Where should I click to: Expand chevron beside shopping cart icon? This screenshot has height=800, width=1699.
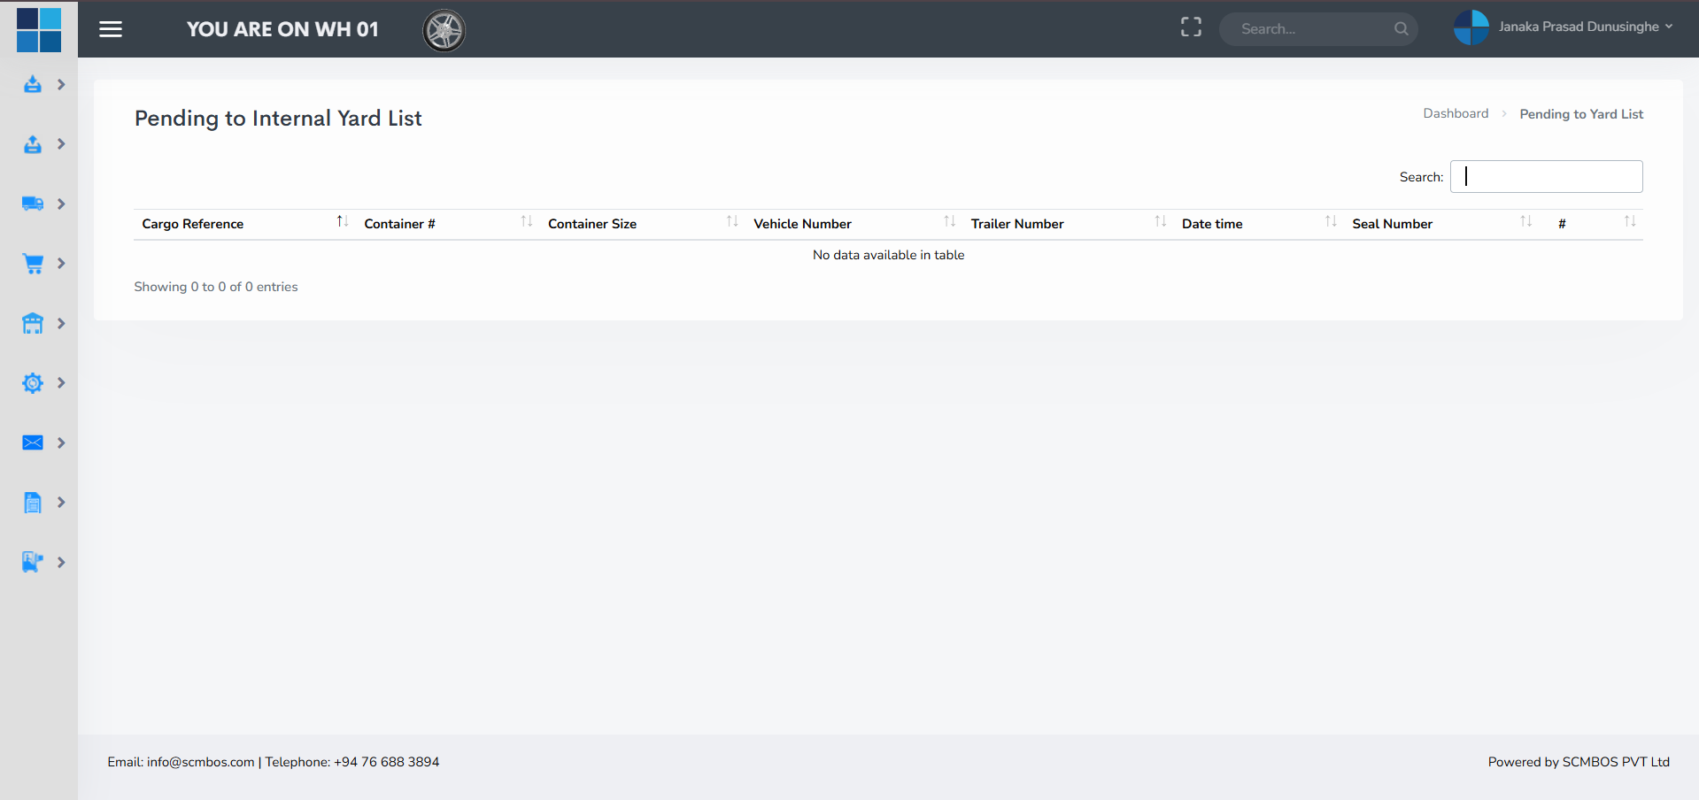click(x=61, y=264)
